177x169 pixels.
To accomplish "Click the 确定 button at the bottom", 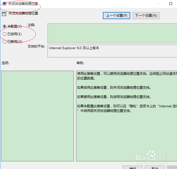I will point(132,168).
